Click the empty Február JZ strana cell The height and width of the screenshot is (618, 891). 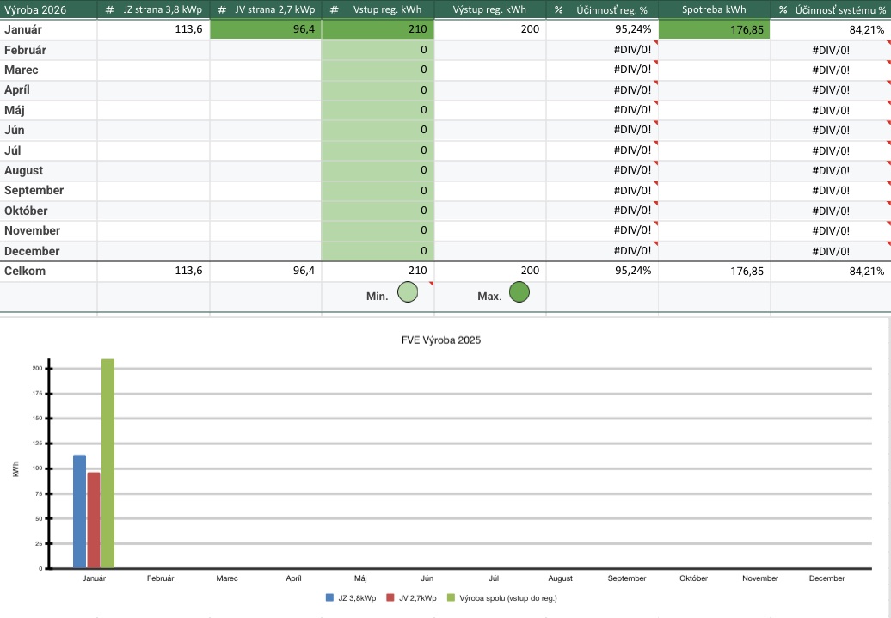pyautogui.click(x=153, y=50)
